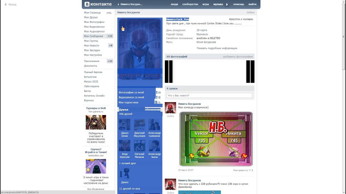Click Мои подписчики link
Image resolution: width=346 pixels, height=194 pixels.
tap(129, 102)
